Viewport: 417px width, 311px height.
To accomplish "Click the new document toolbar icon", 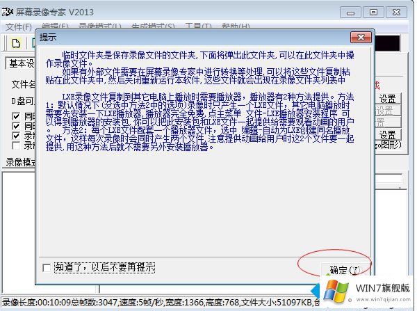I will click(16, 43).
